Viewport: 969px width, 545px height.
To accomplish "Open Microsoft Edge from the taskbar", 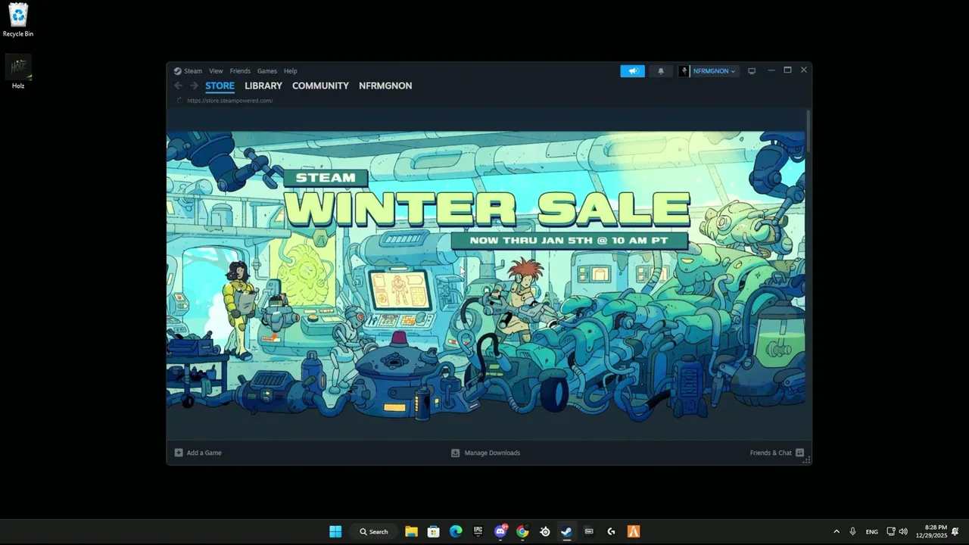I will coord(456,531).
